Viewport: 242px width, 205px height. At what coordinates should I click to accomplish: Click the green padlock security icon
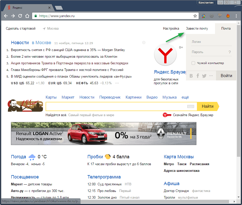click(36, 16)
